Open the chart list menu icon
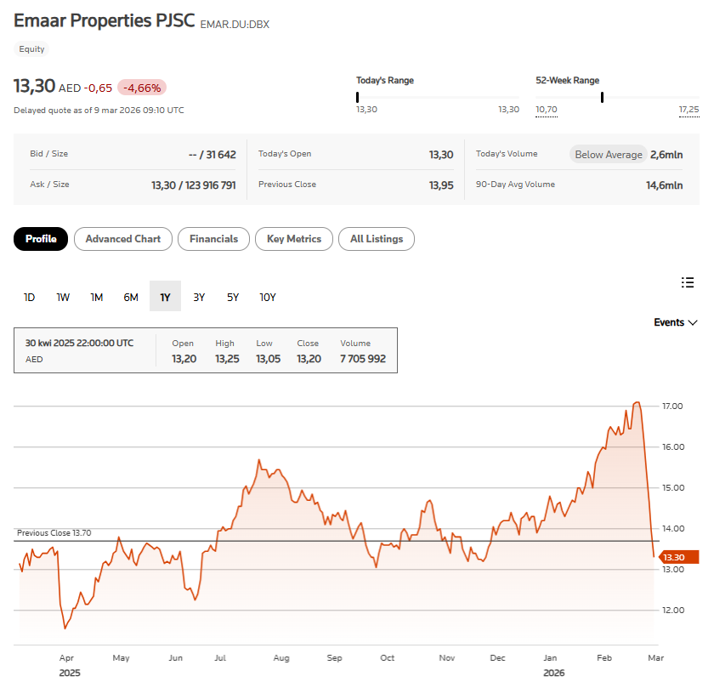The width and height of the screenshot is (714, 682). click(688, 283)
